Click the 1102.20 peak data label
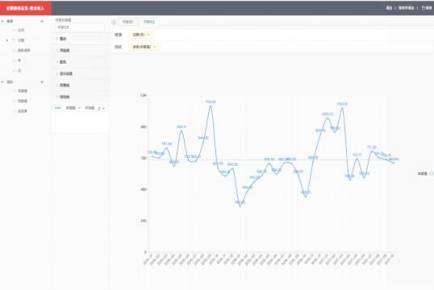Screen dimensions: 434x290 (211, 101)
